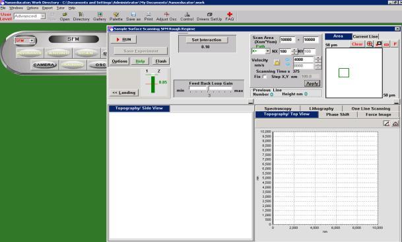Click the red F icon above the area preview
Image resolution: width=402 pixels, height=242 pixels.
pyautogui.click(x=395, y=44)
